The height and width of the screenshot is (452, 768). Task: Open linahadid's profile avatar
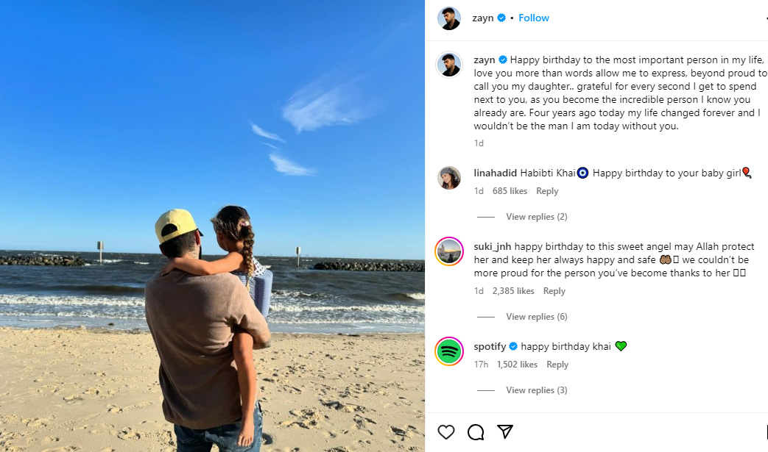(x=449, y=178)
